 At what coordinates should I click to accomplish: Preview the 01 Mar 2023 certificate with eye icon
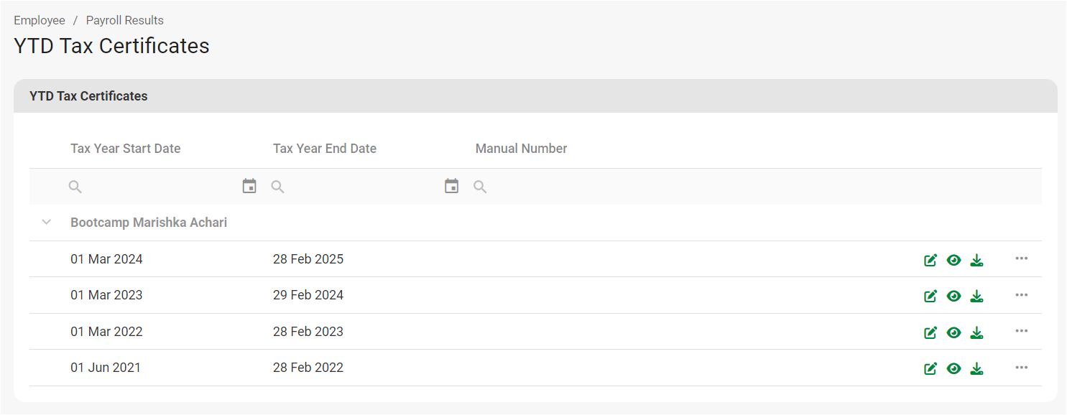[953, 296]
